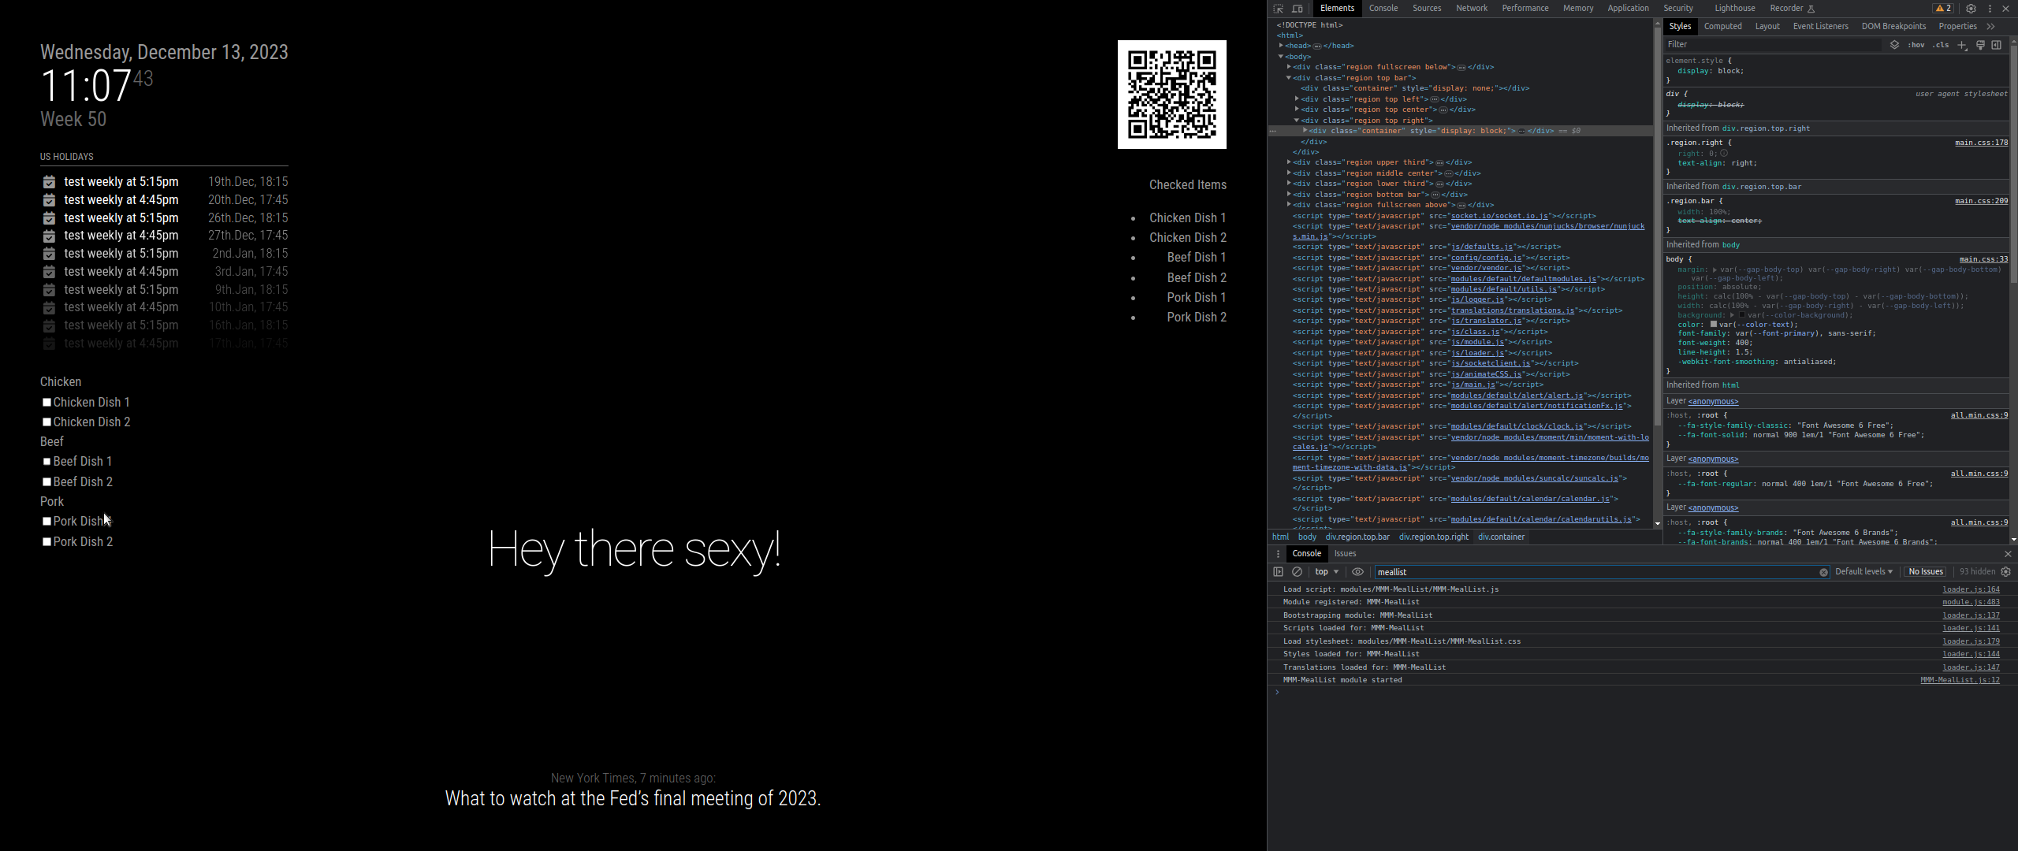Check the Chicken Dish 1 checkbox

tap(47, 403)
